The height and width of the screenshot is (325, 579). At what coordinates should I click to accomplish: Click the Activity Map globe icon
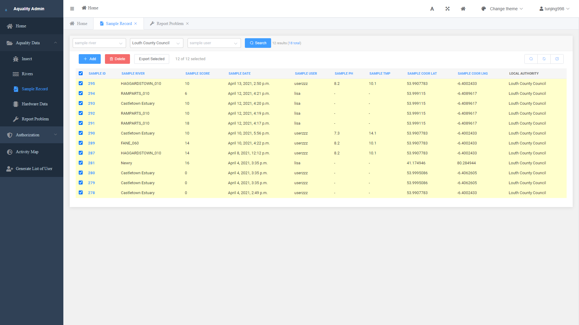[10, 152]
